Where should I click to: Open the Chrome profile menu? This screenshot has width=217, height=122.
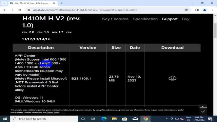click(204, 10)
